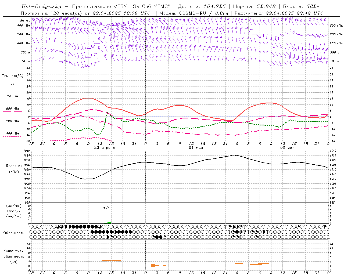Select the (мм/1ч.) precipitation unit label
The width and height of the screenshot is (344, 275).
[x=14, y=216]
